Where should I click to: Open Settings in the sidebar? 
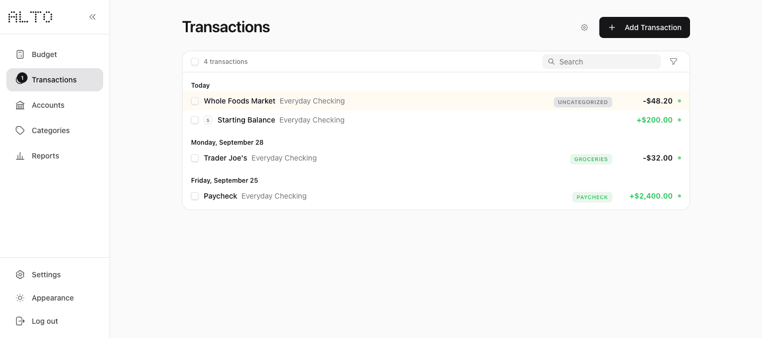(x=55, y=275)
